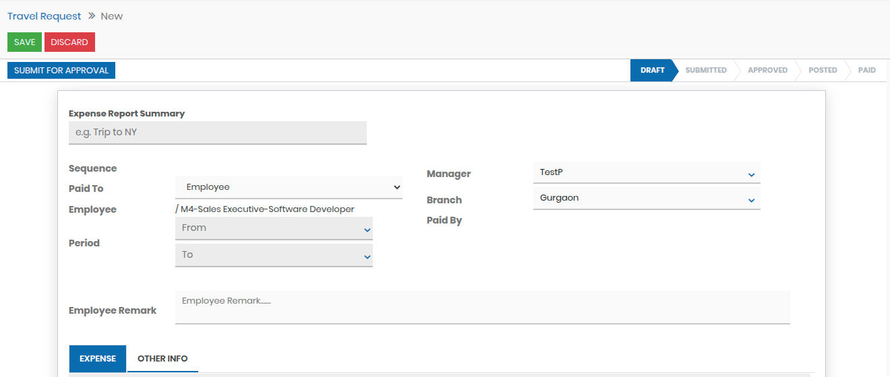Discard the new travel request

[x=69, y=42]
